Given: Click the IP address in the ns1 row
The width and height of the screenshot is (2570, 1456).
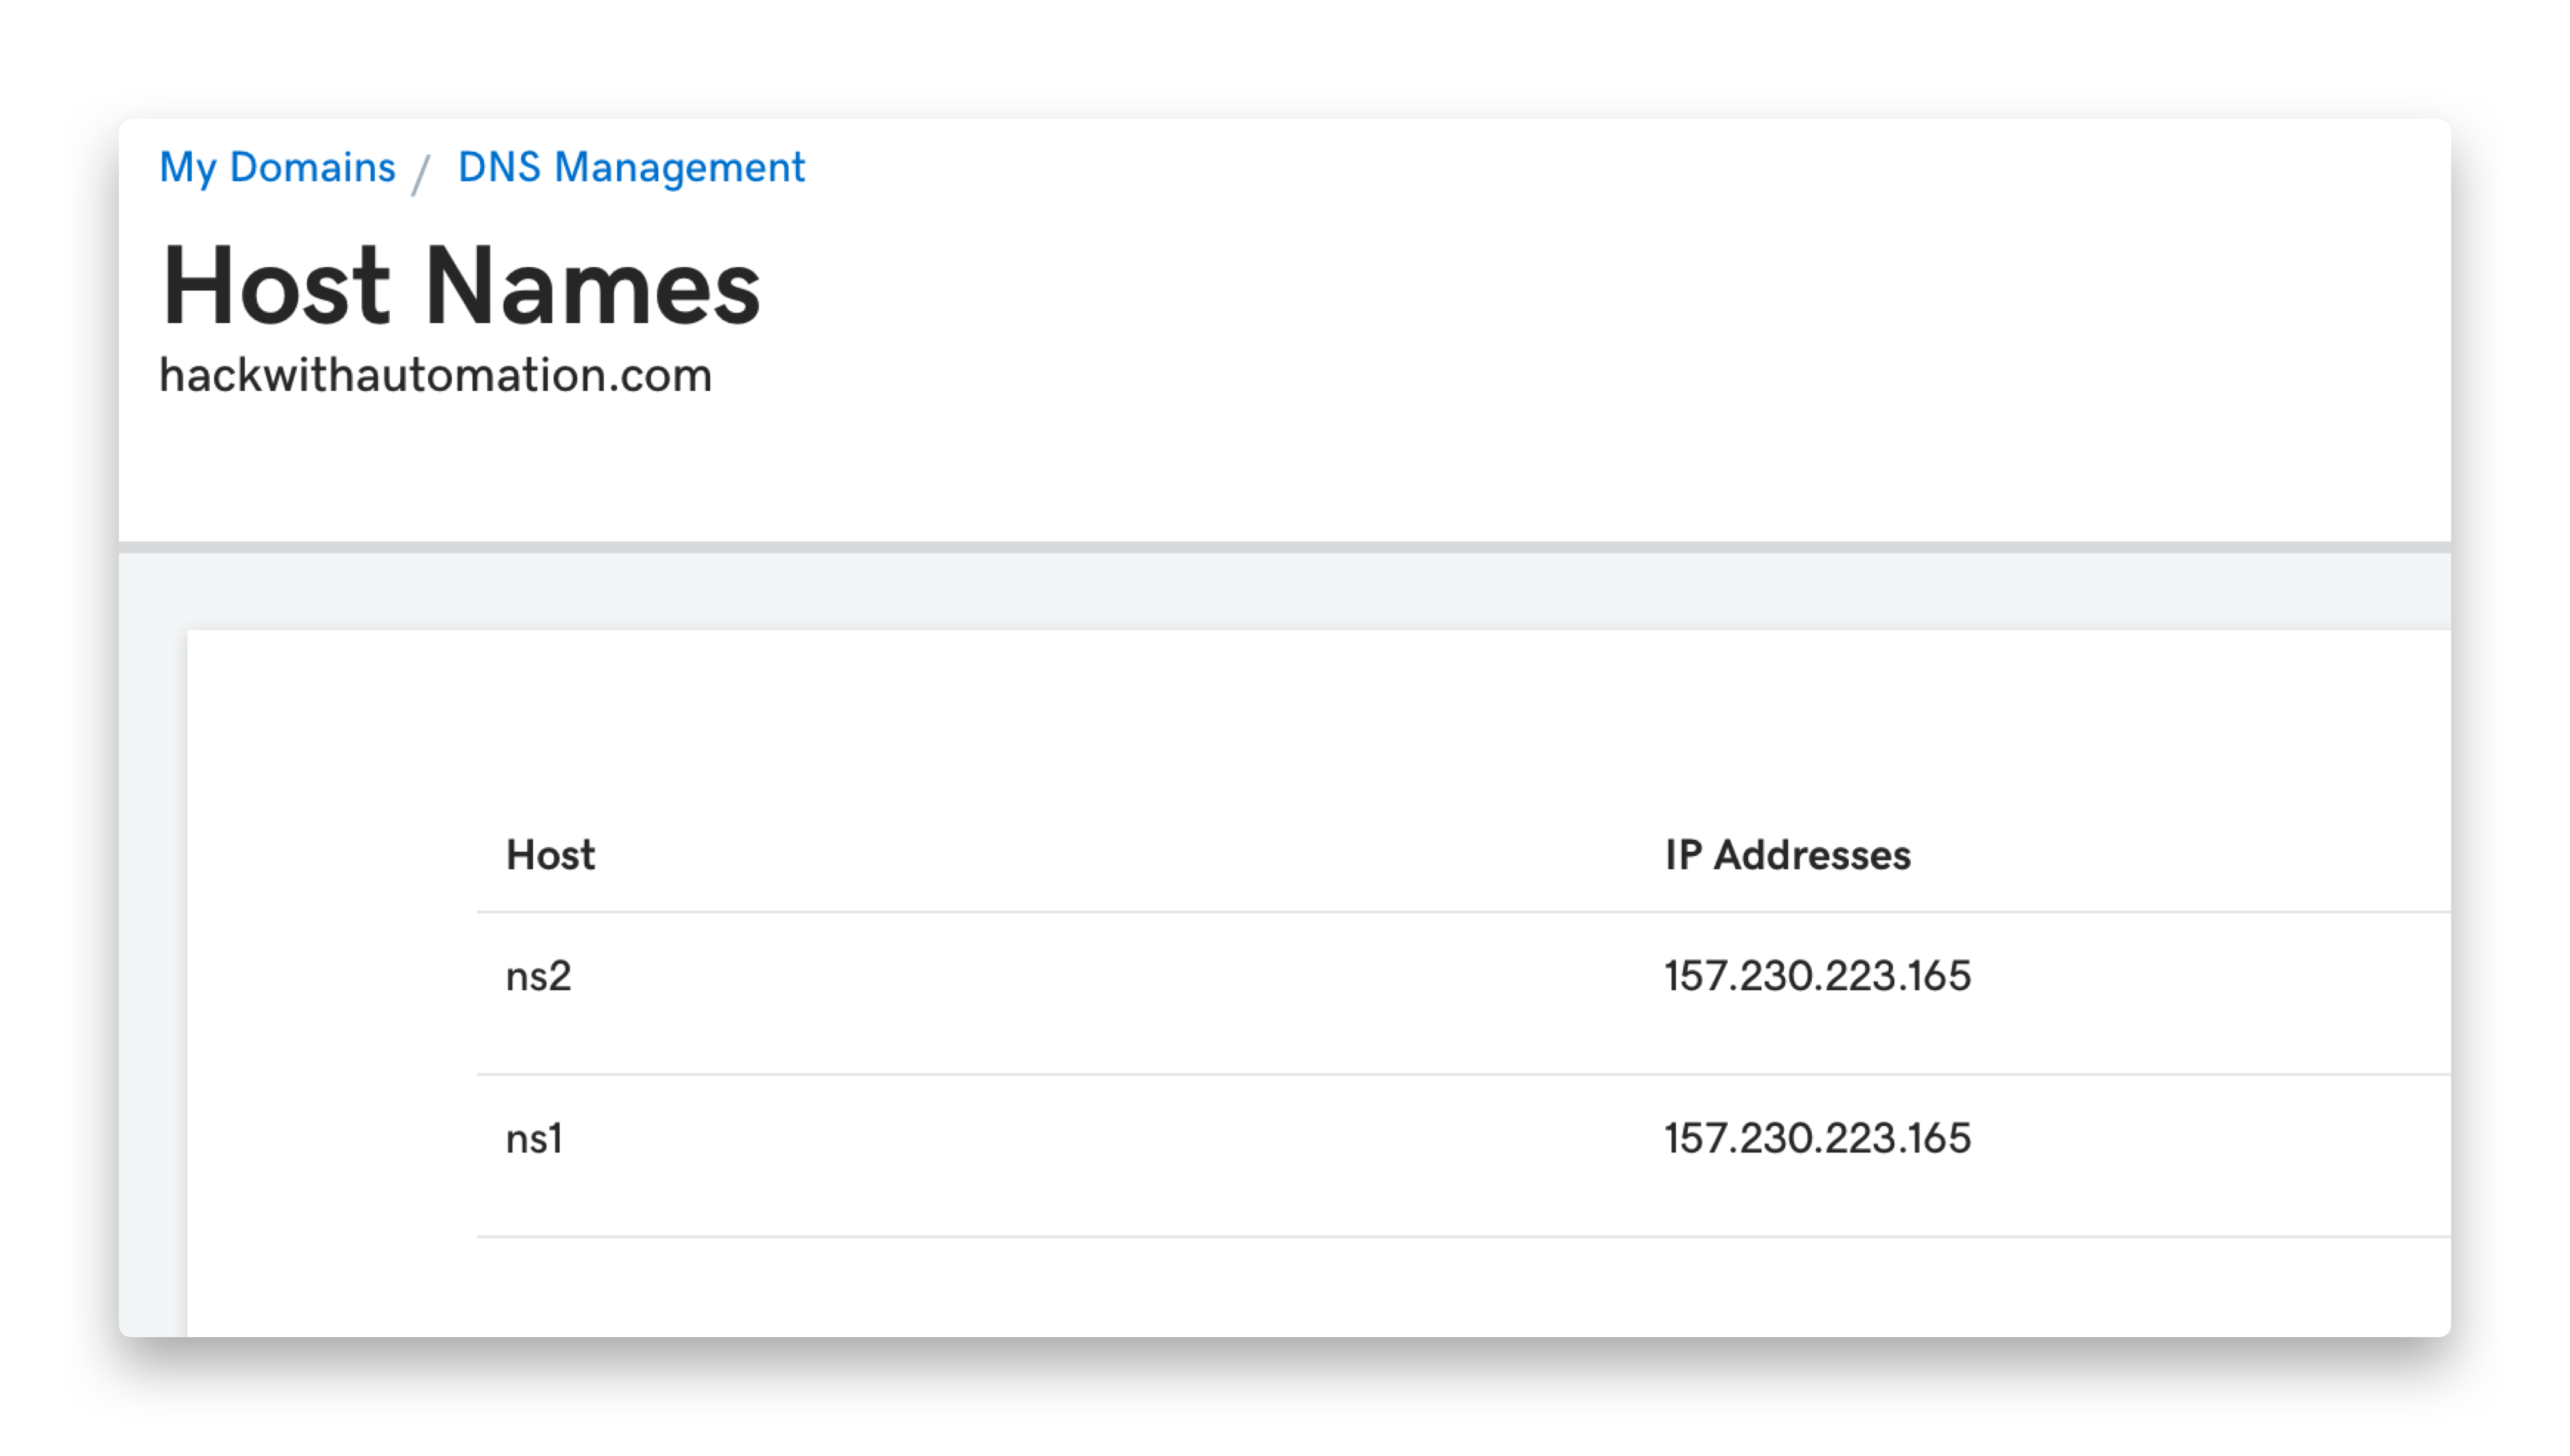Looking at the screenshot, I should coord(1817,1138).
